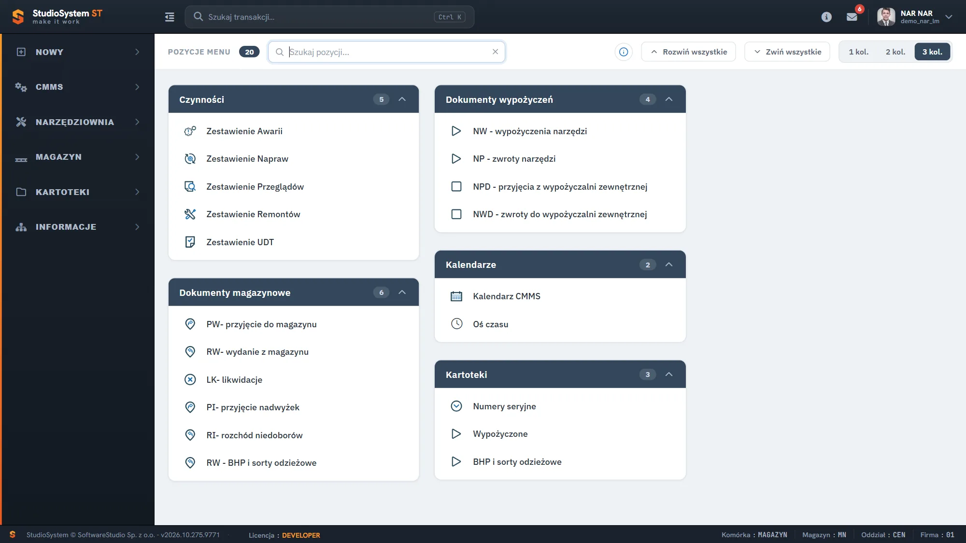This screenshot has width=966, height=543.
Task: Focus the Szukaj transakcji search field
Action: tap(329, 17)
